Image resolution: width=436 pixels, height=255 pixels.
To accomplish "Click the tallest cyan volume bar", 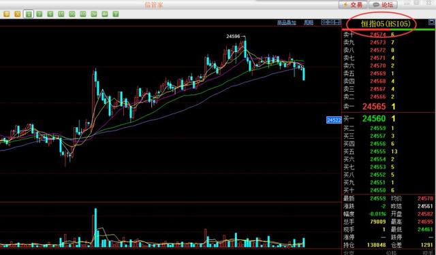I will [x=95, y=228].
